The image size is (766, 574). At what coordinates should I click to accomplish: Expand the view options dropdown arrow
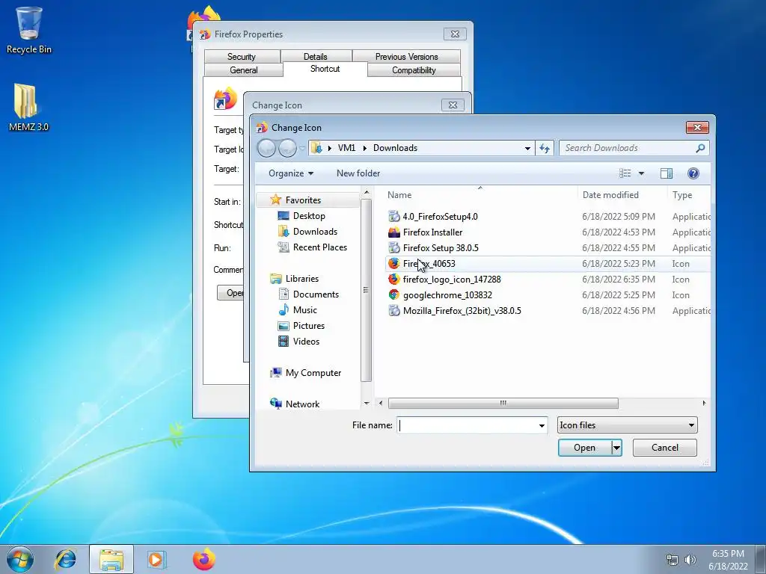click(x=641, y=173)
